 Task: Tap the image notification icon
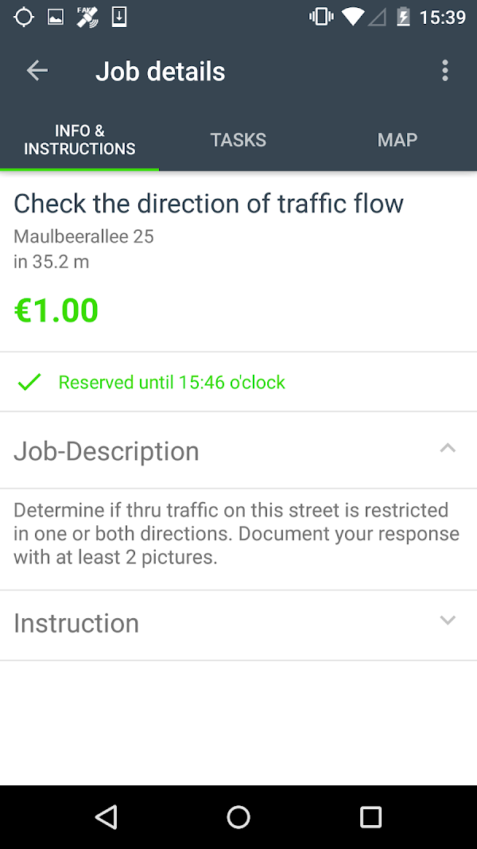(55, 18)
